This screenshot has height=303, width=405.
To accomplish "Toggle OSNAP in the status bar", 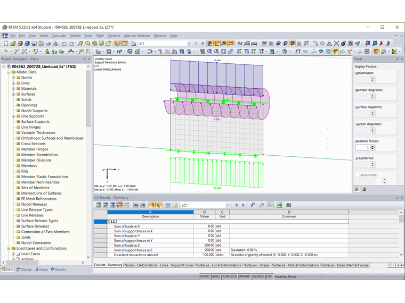I will tap(245, 276).
